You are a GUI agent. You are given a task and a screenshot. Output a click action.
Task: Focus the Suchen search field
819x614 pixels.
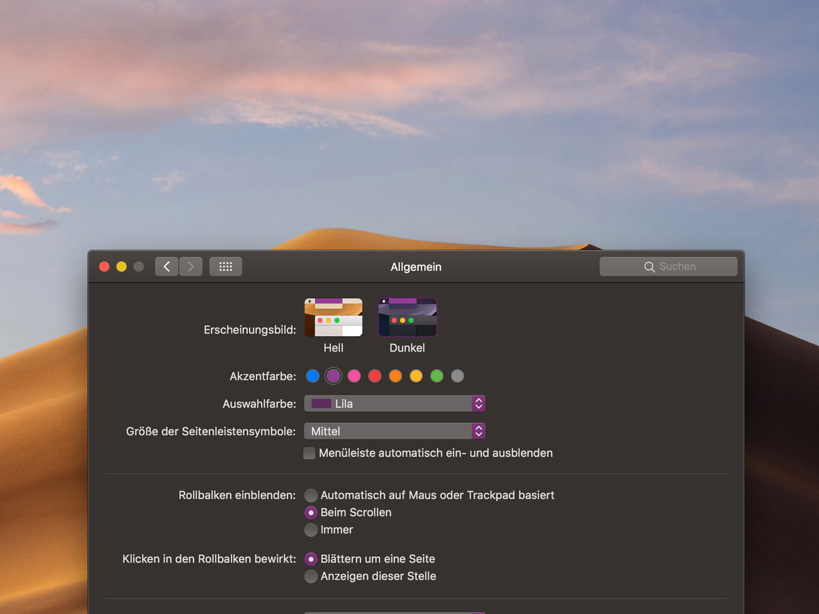tap(669, 267)
